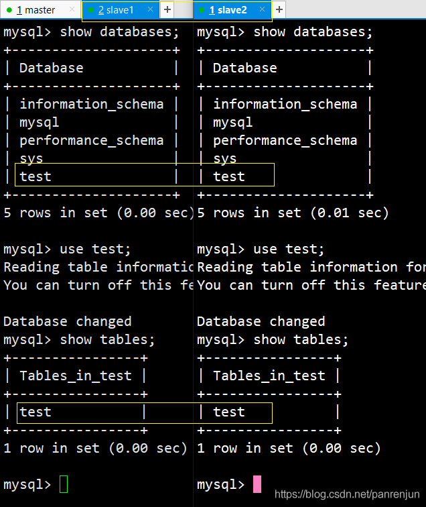
Task: Activate the slave2 session tab
Action: (x=232, y=10)
